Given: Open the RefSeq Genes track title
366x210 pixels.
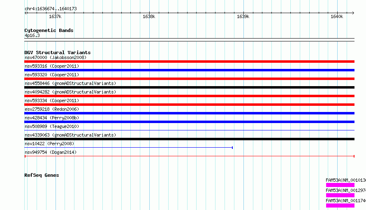Looking at the screenshot, I should (x=42, y=175).
